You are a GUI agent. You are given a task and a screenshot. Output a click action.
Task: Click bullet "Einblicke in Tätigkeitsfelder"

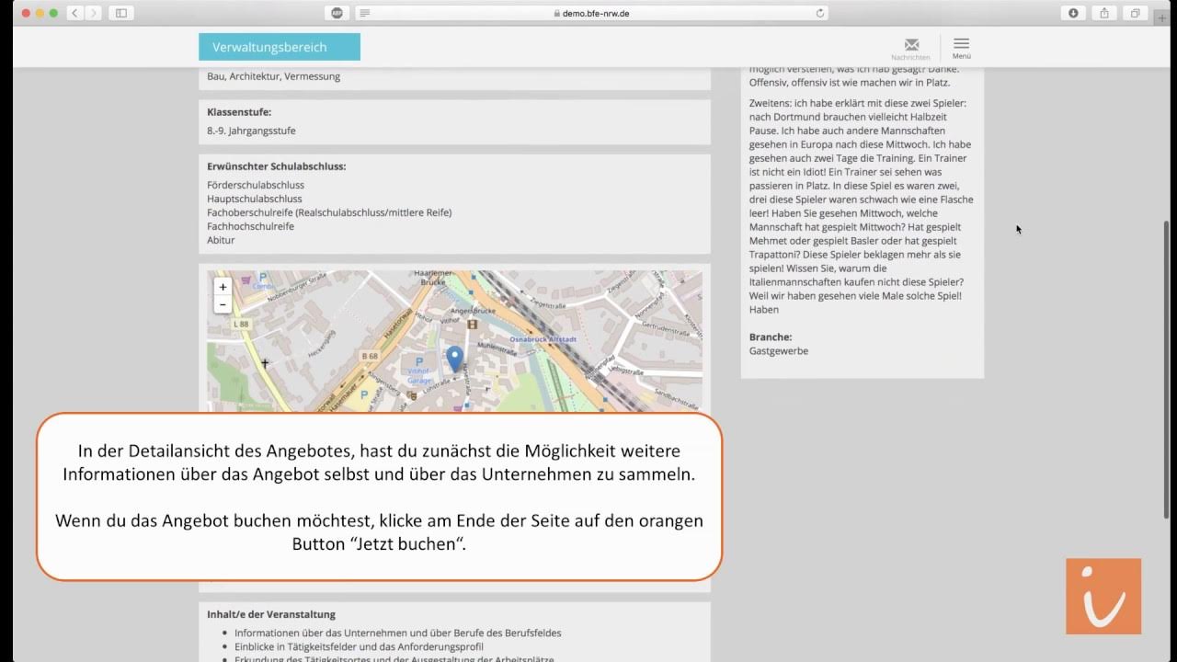coord(359,646)
